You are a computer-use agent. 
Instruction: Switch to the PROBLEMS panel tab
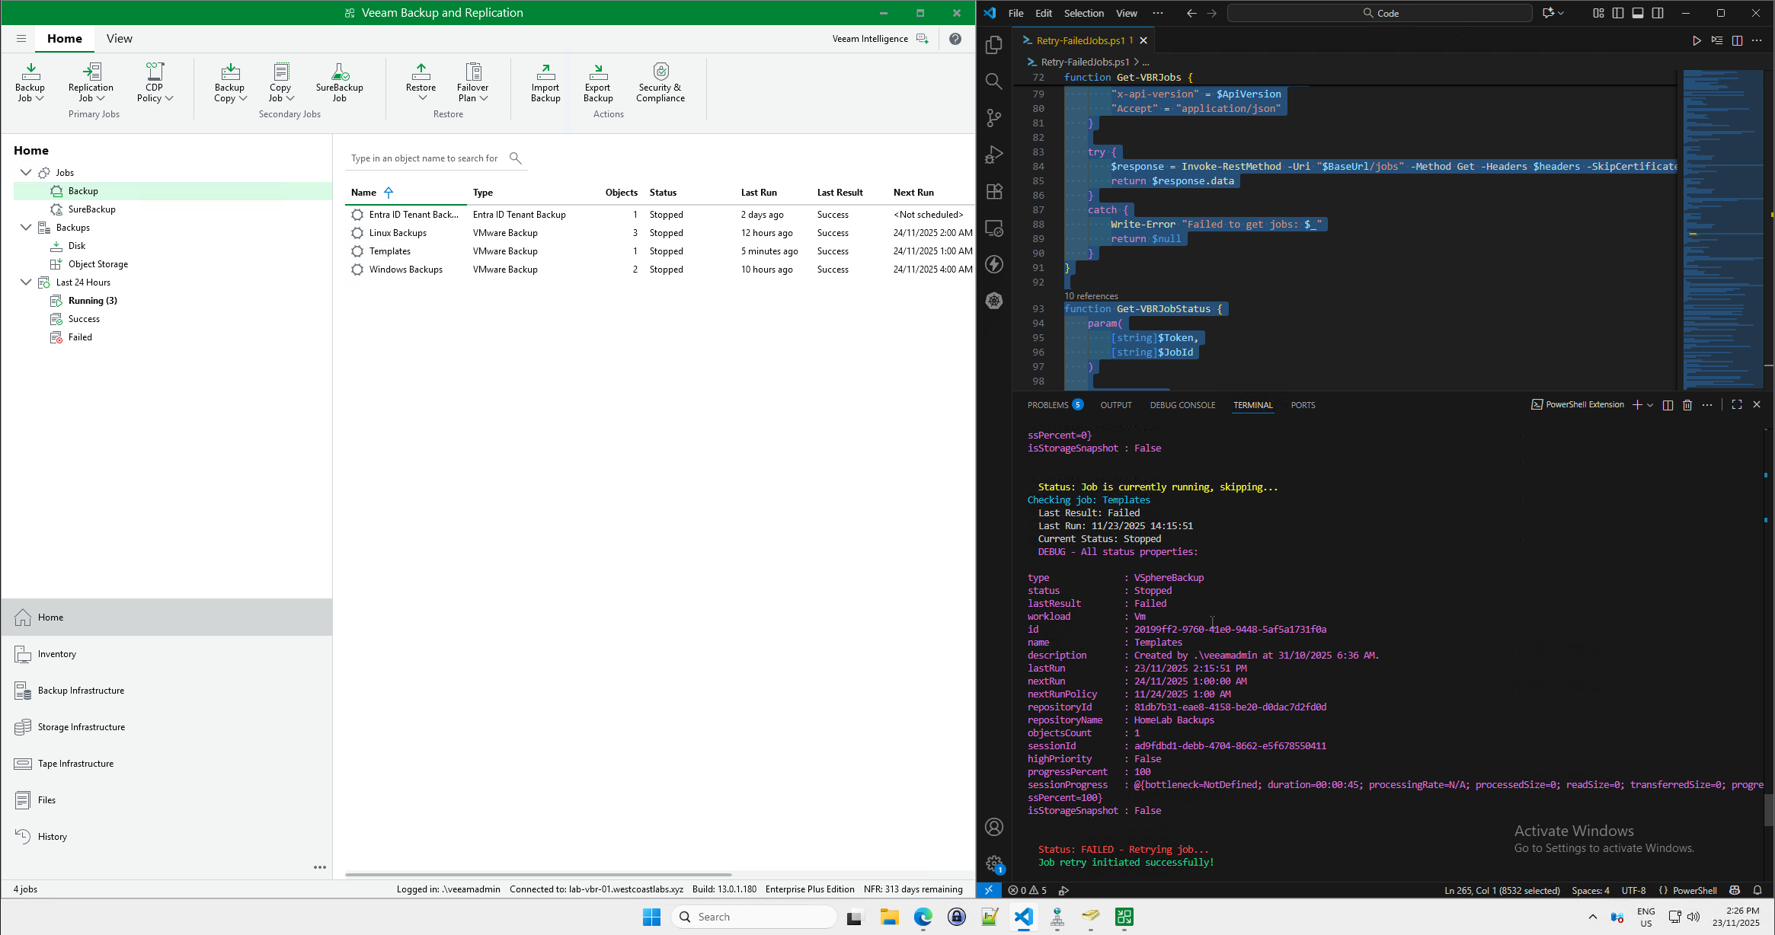(1047, 405)
